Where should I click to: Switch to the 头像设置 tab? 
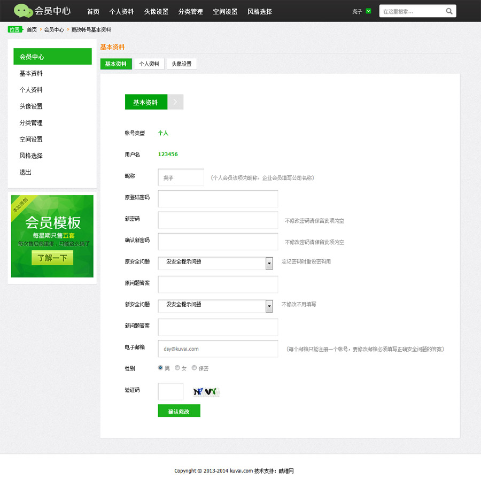(x=182, y=64)
